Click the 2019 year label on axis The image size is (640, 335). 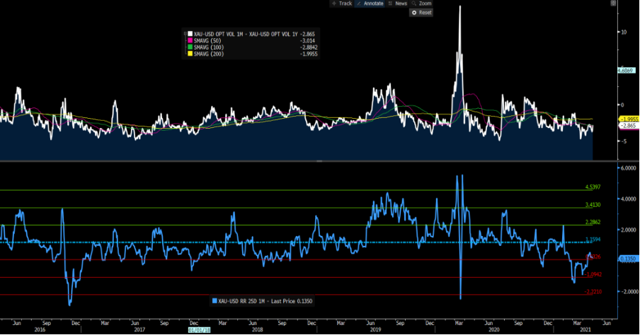(375, 329)
